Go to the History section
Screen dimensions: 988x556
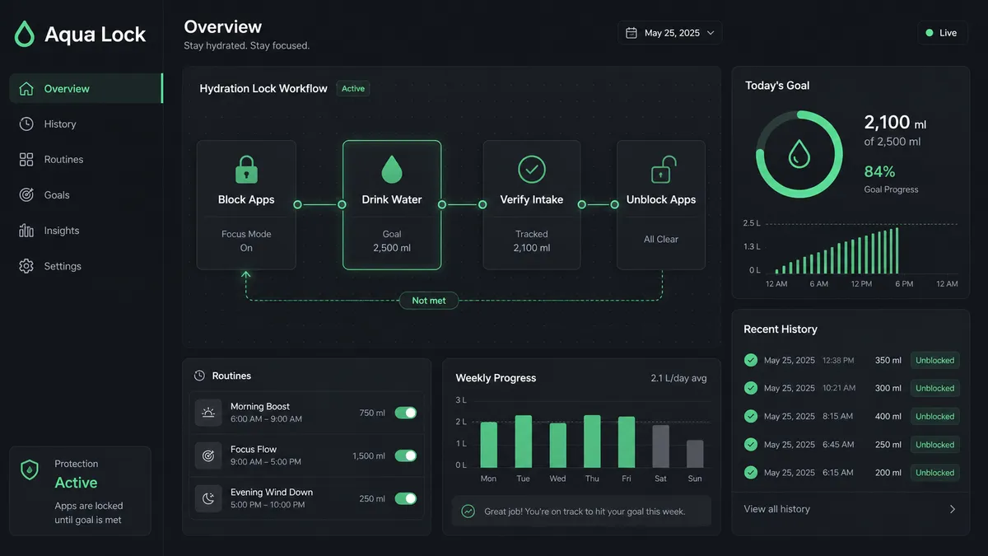tap(86, 124)
